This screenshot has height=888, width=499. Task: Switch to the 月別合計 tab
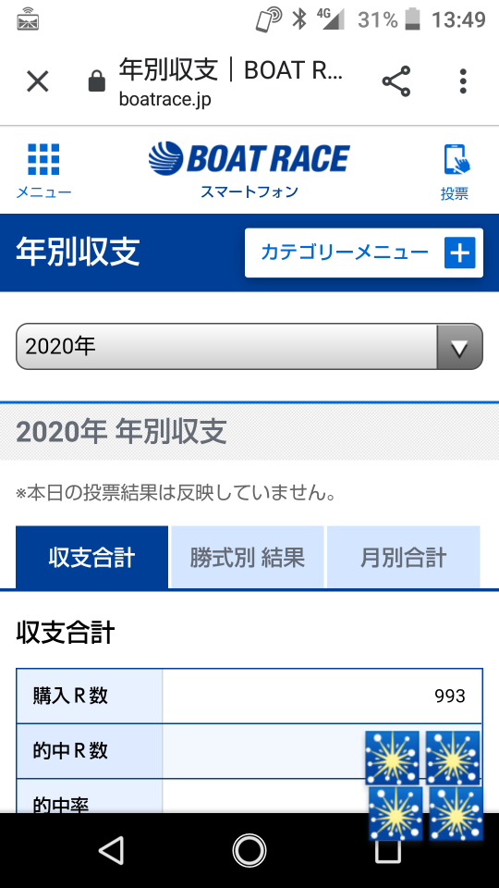pyautogui.click(x=404, y=557)
